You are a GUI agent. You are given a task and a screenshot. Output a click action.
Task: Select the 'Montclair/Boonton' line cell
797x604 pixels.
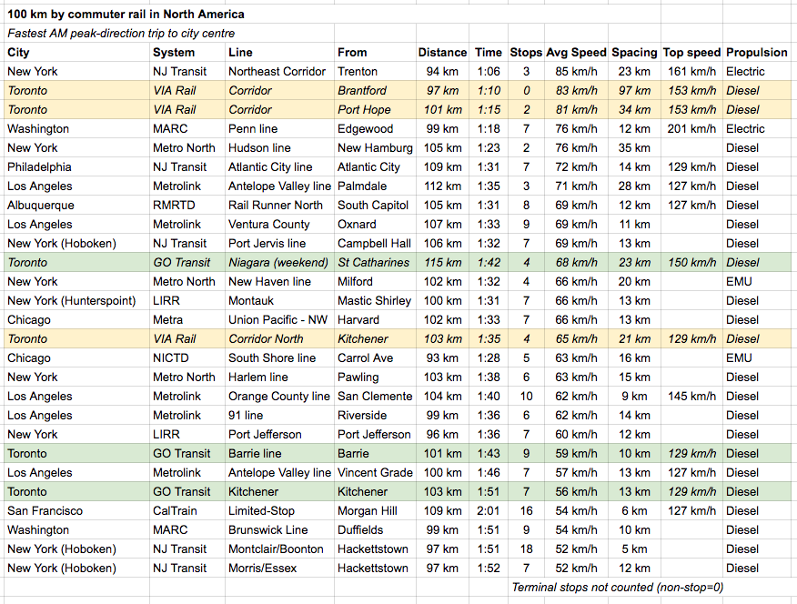(276, 549)
